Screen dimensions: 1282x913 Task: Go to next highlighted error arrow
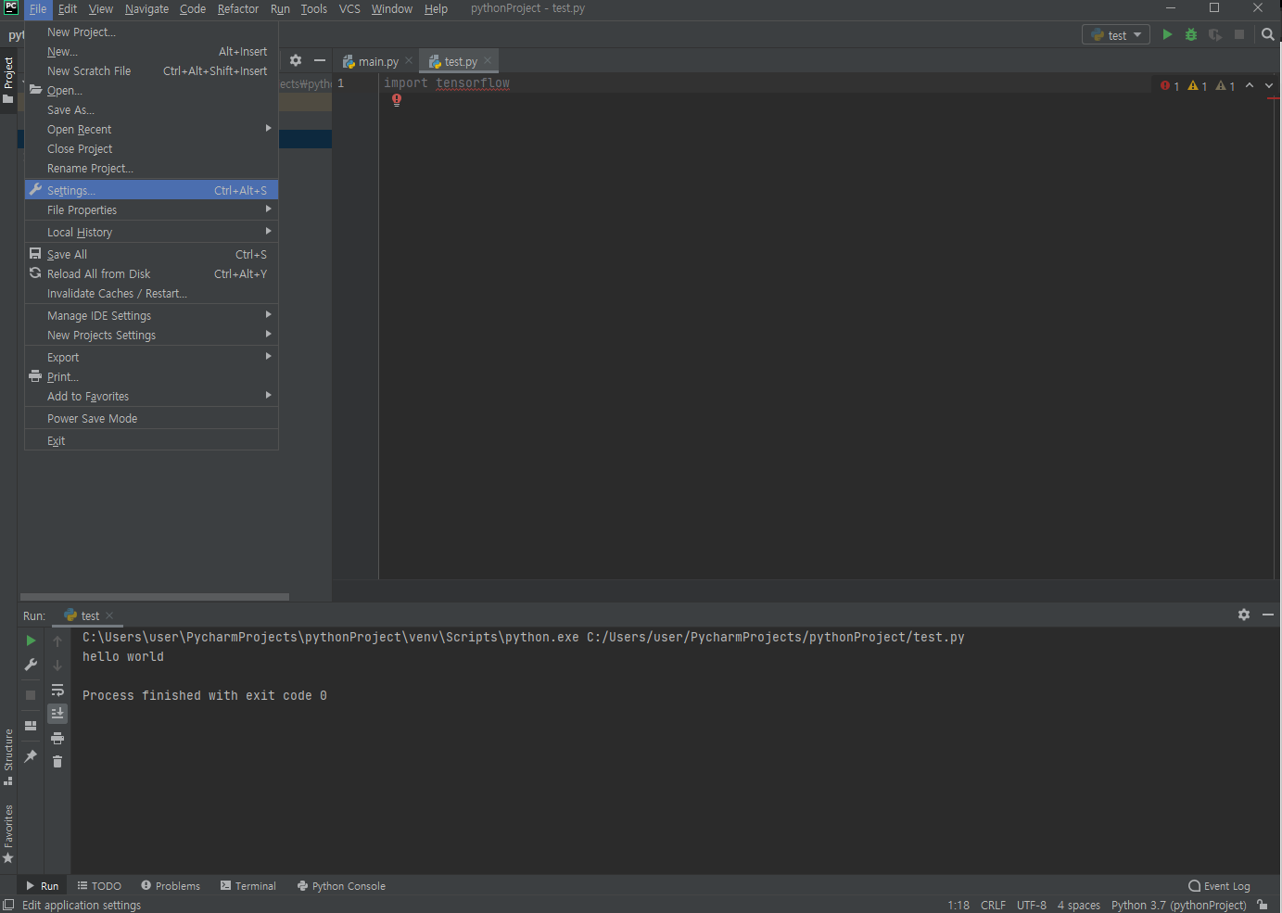(x=1269, y=85)
